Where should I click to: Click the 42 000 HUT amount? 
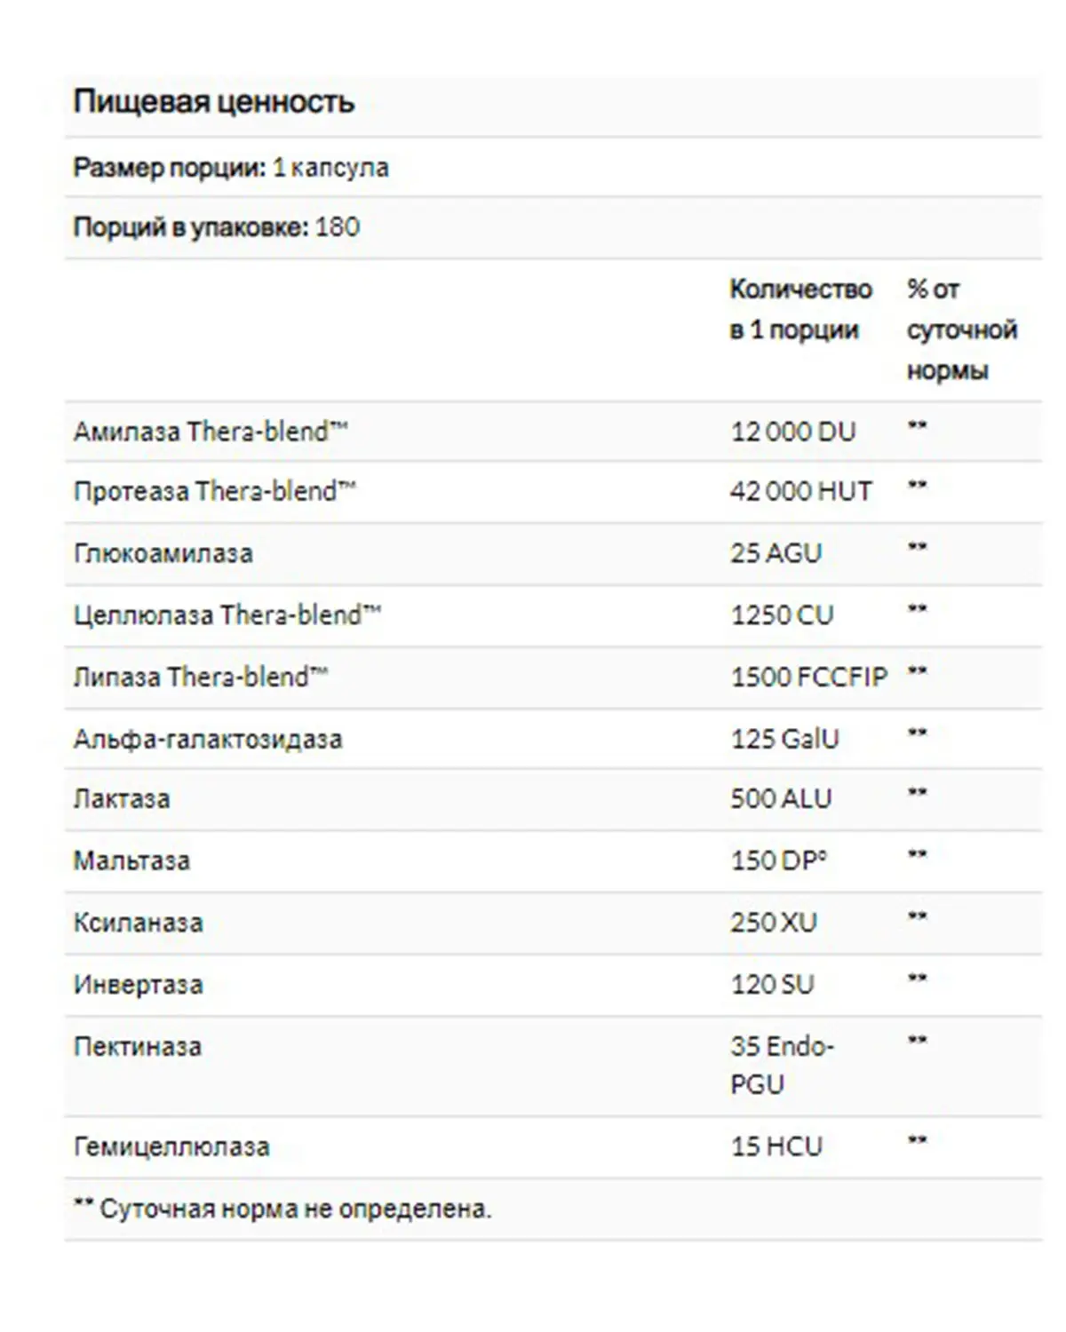pos(801,491)
